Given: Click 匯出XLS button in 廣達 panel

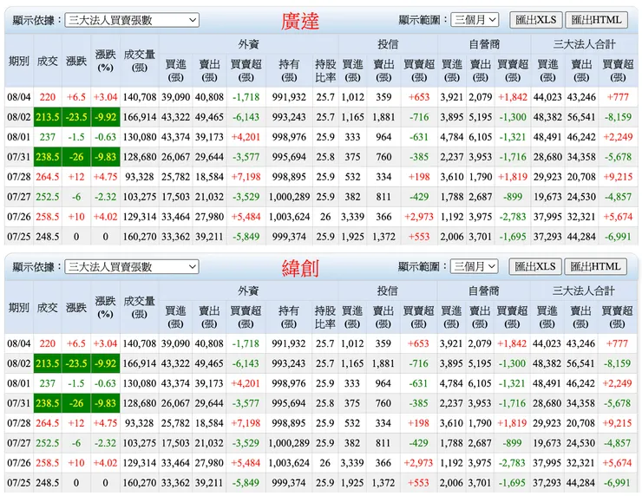Looking at the screenshot, I should point(536,20).
